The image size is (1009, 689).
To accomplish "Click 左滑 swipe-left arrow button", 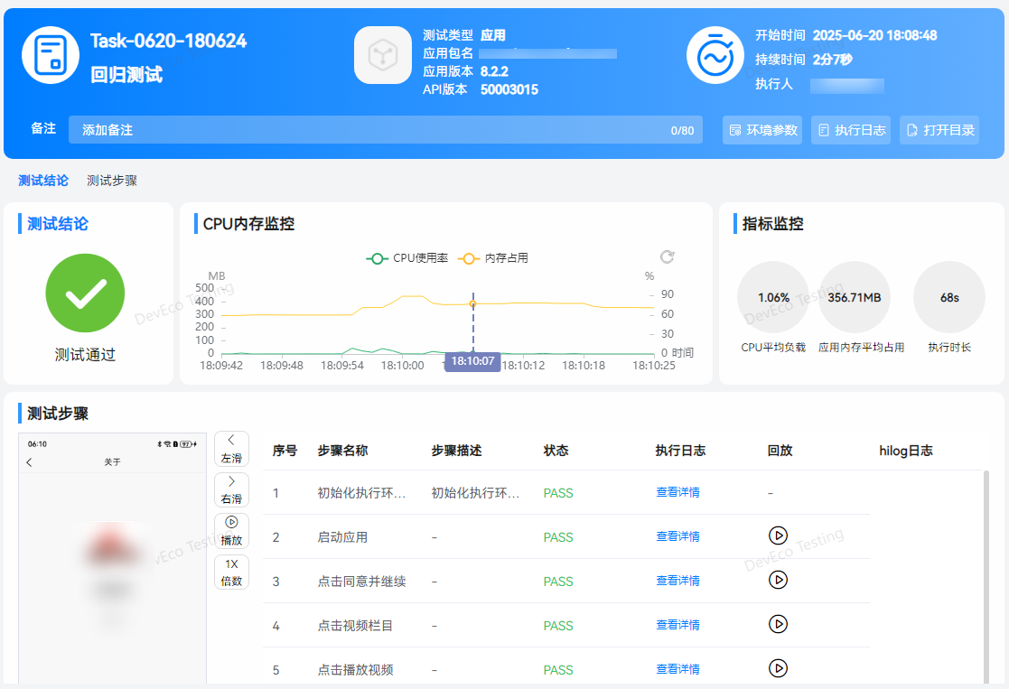I will click(x=231, y=449).
